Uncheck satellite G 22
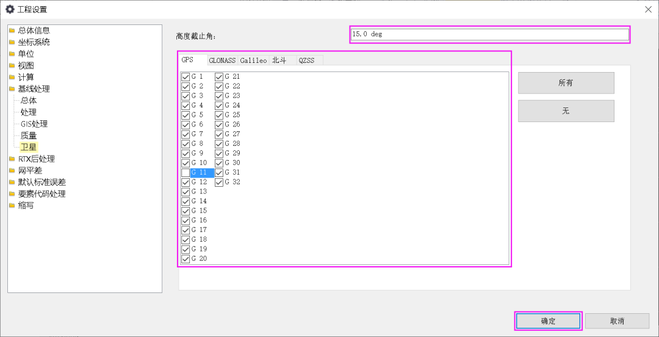Viewport: 659px width, 337px height. 219,86
